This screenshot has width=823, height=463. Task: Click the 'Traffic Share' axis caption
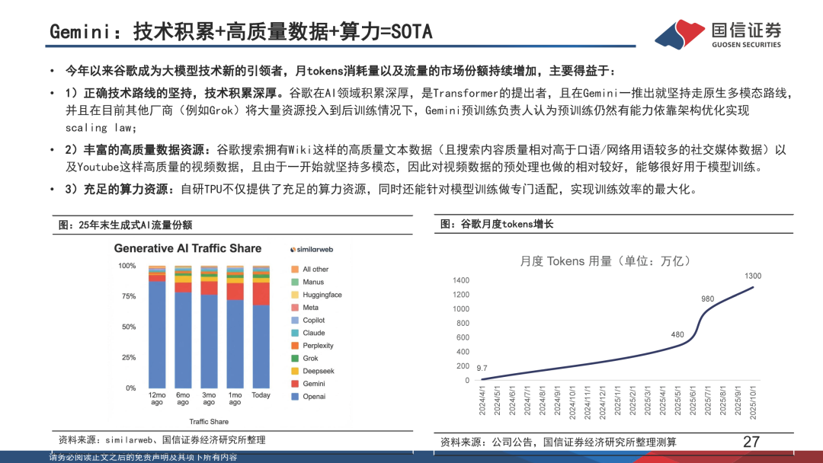pyautogui.click(x=209, y=422)
